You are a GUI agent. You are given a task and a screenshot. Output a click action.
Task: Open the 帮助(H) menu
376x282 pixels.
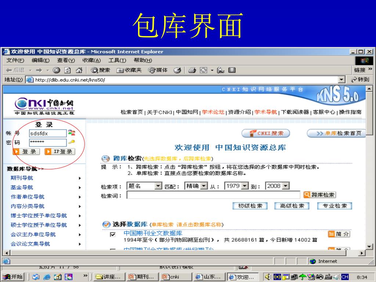click(143, 60)
